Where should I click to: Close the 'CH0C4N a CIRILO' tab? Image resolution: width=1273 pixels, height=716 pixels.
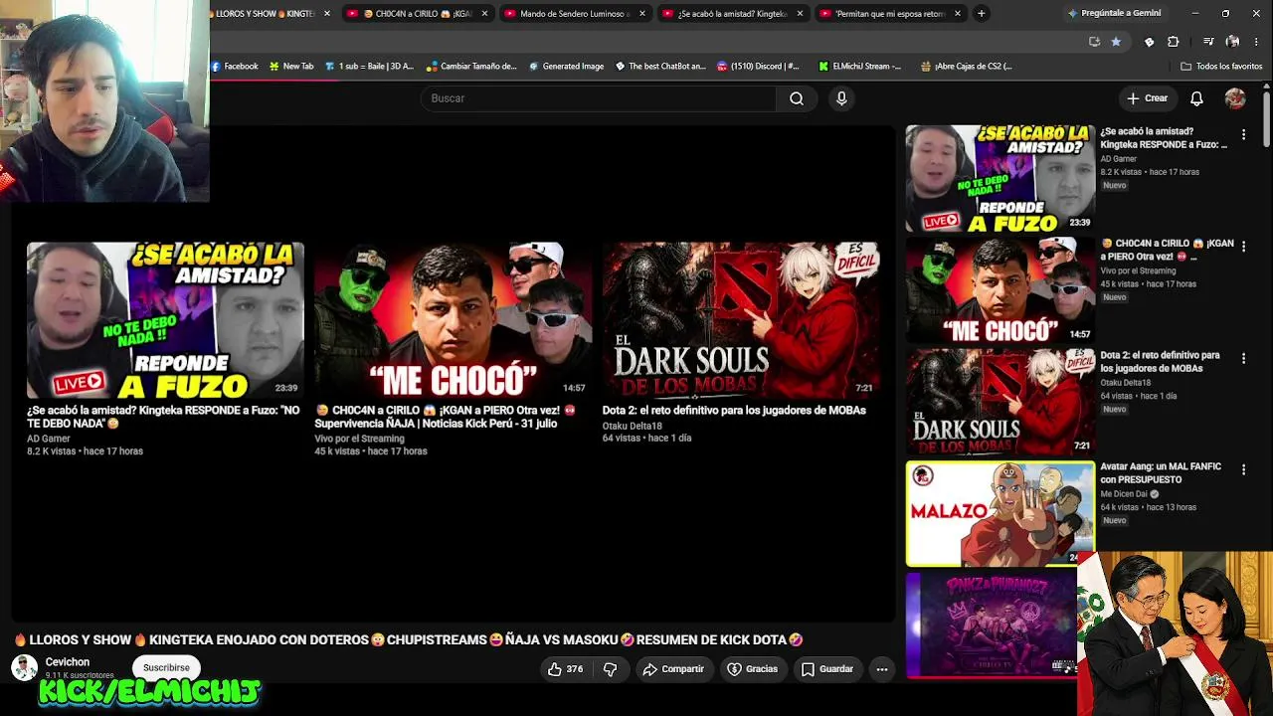pyautogui.click(x=484, y=14)
